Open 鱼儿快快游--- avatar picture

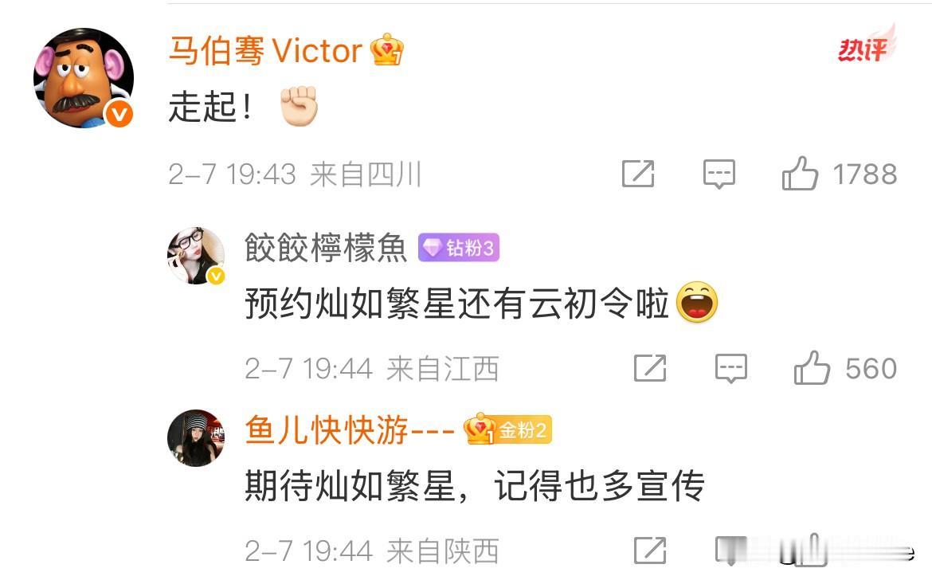[196, 438]
